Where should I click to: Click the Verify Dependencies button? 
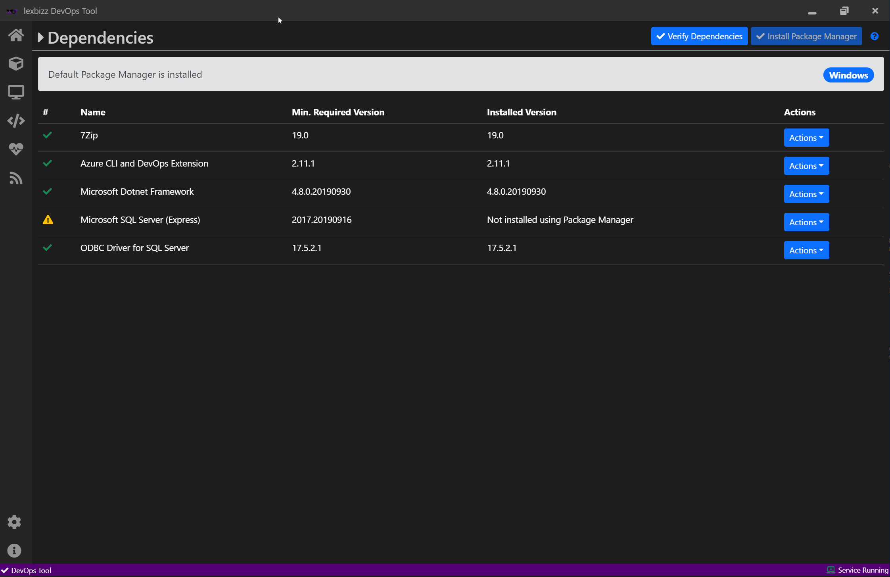pyautogui.click(x=699, y=36)
